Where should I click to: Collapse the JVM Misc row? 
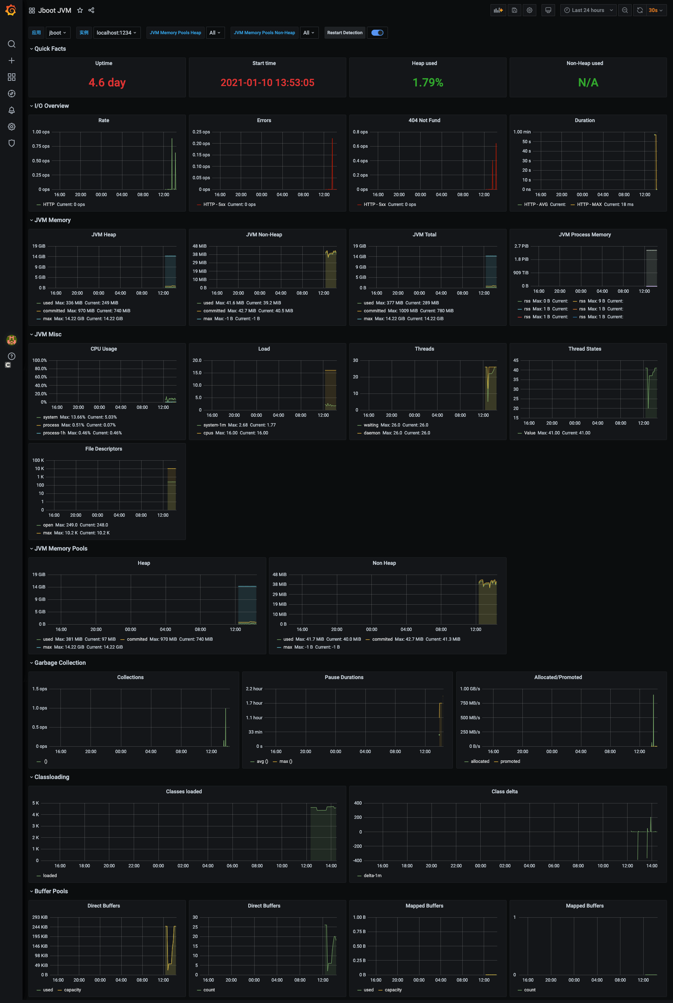point(48,334)
